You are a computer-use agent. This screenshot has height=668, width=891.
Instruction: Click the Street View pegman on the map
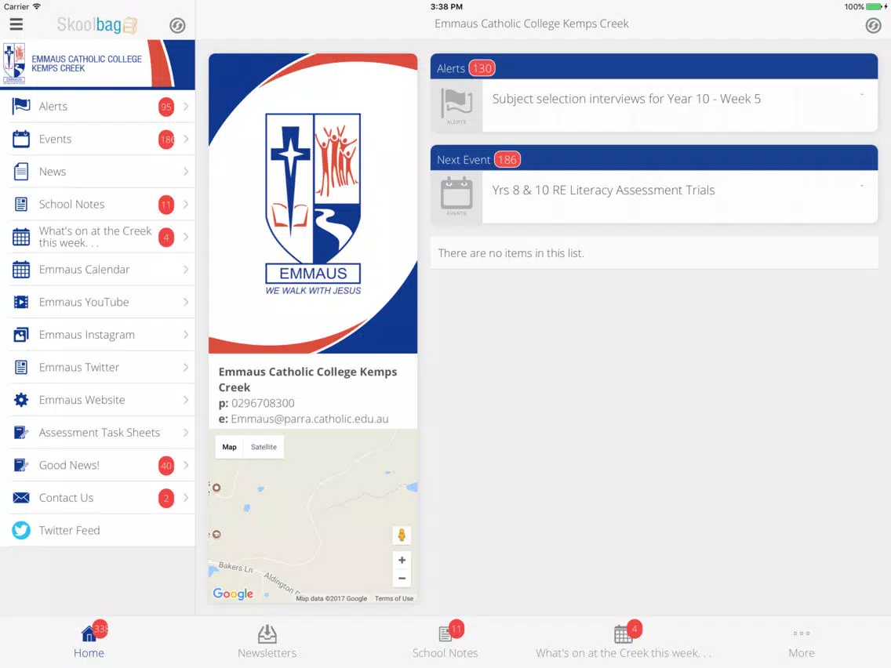click(402, 535)
